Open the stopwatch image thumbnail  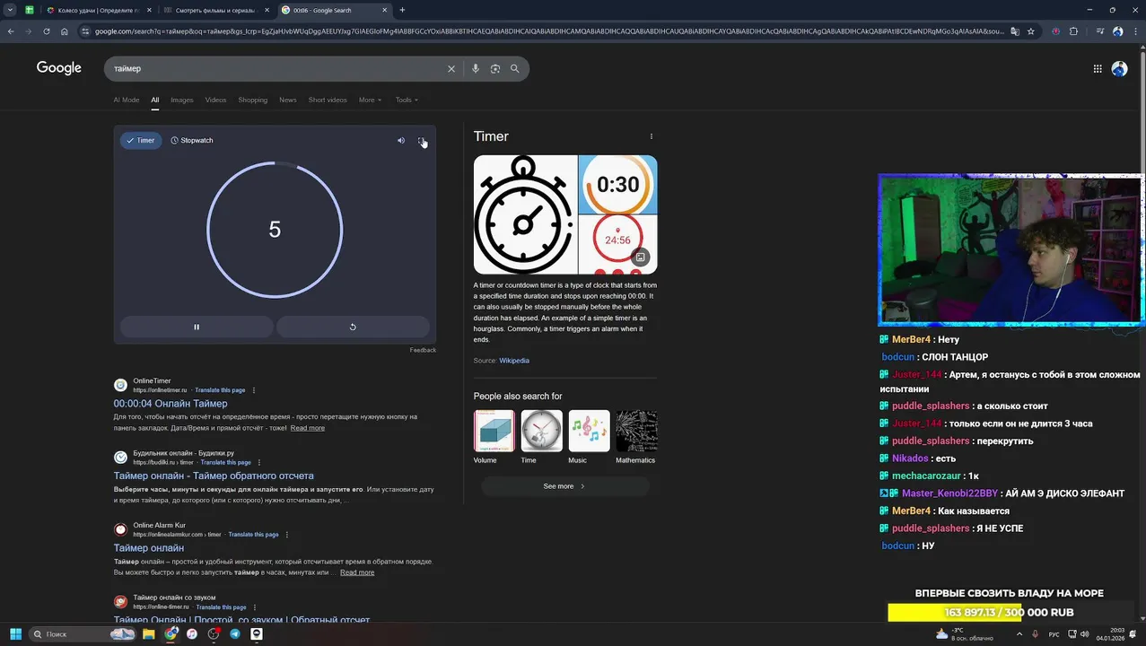tap(525, 214)
